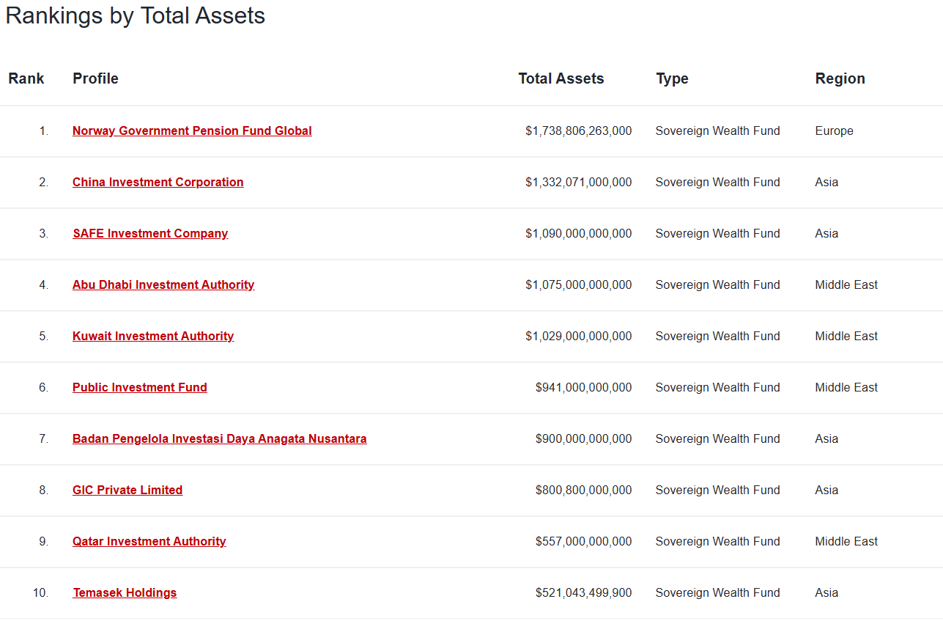Open SAFE Investment Company profile
This screenshot has width=943, height=621.
[x=150, y=233]
